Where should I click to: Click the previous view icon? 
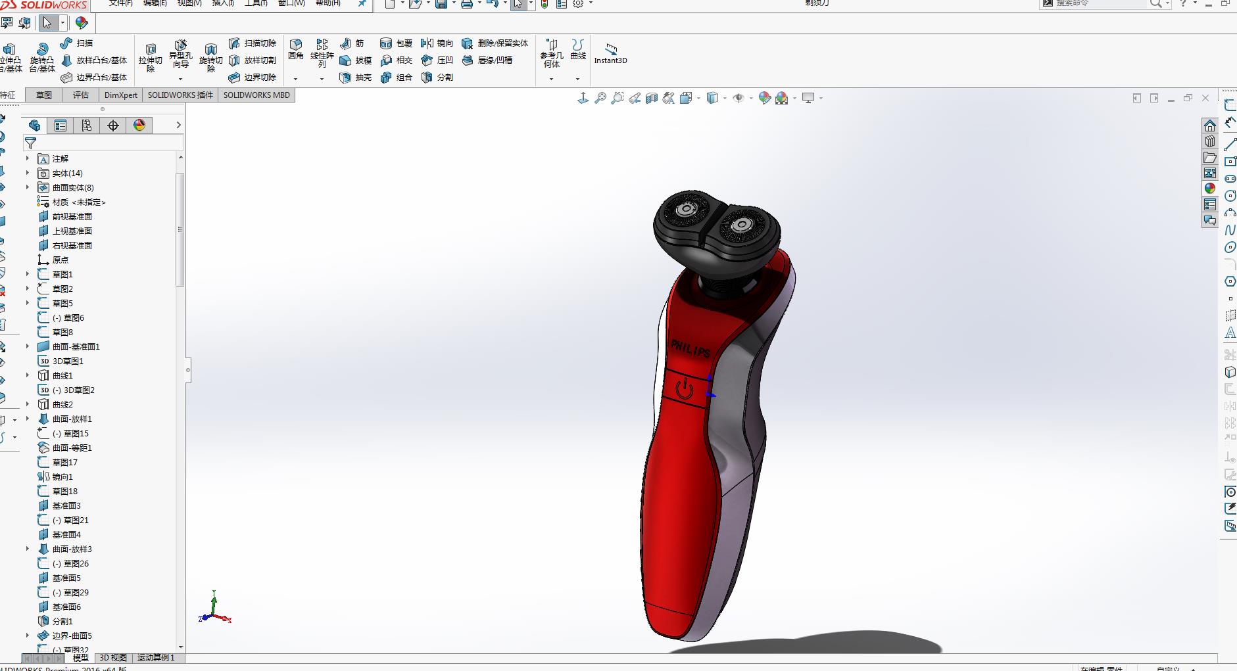tap(635, 98)
